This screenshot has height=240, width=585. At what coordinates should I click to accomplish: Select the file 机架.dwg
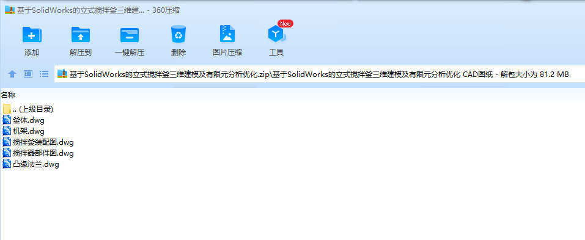pyautogui.click(x=24, y=131)
